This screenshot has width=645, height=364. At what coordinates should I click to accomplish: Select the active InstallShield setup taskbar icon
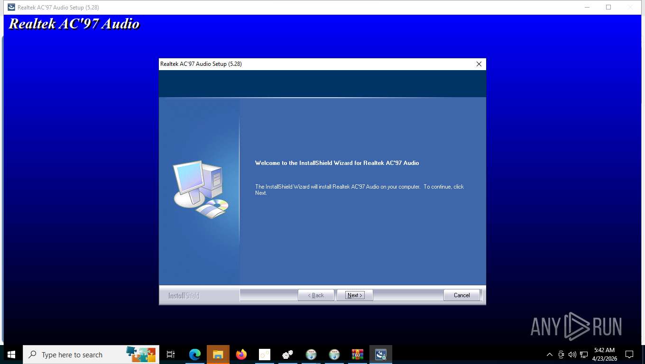click(x=381, y=355)
